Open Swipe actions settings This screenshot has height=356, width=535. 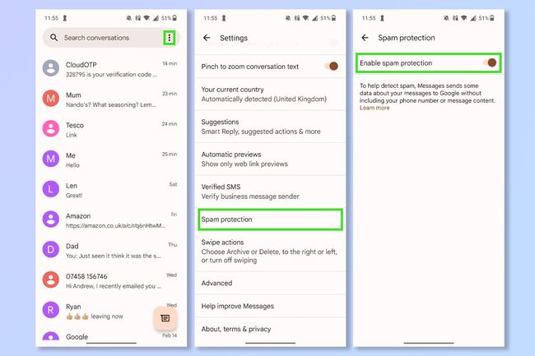coord(270,251)
